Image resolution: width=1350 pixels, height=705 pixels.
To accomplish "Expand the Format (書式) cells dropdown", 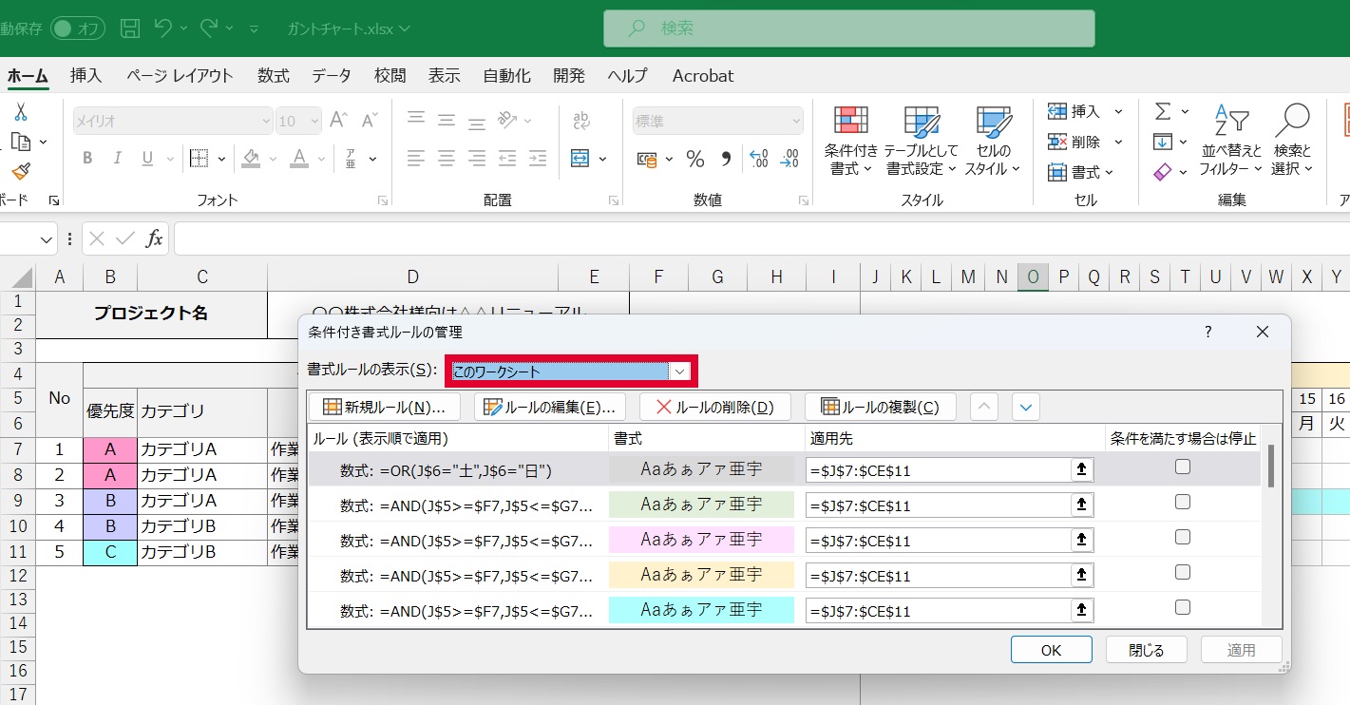I will 1109,172.
